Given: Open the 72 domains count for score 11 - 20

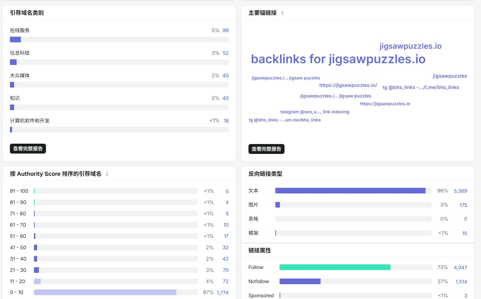Looking at the screenshot, I should click(x=225, y=282).
